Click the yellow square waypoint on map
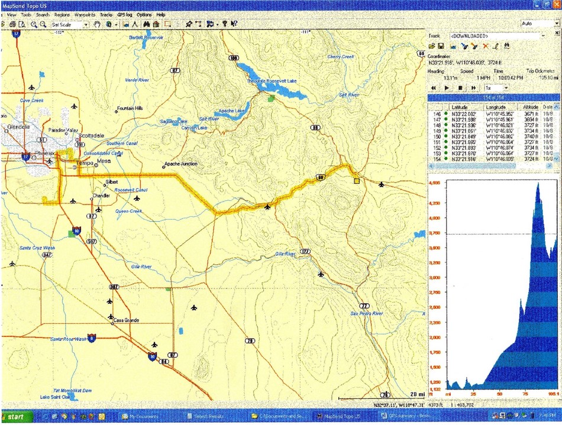 [x=357, y=181]
